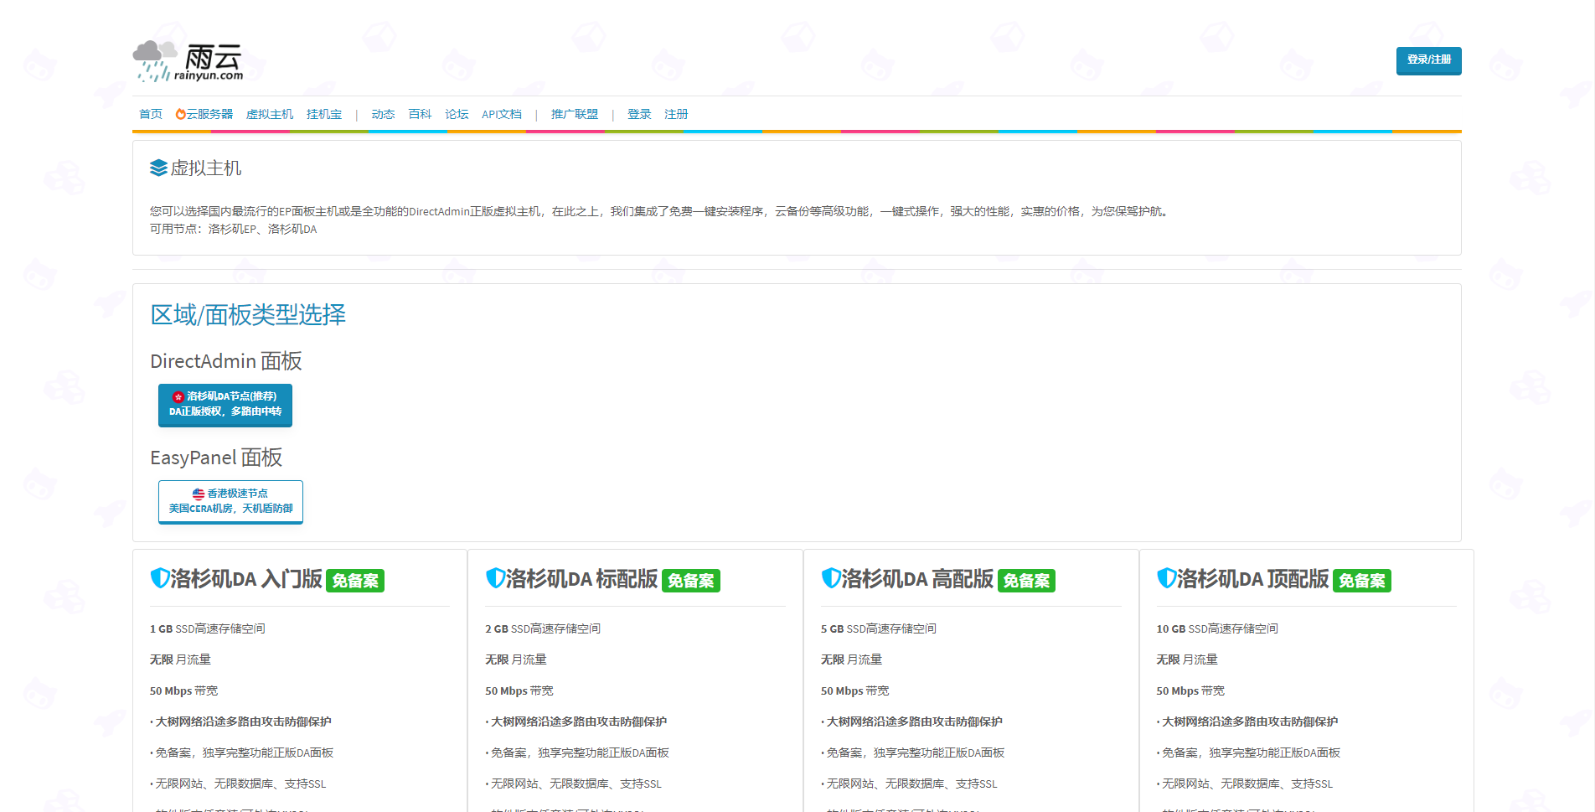Go to 云服务器 in navigation
The height and width of the screenshot is (812, 1595).
[x=209, y=114]
